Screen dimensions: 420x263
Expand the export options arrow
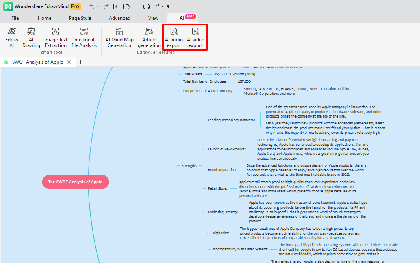click(x=162, y=6)
